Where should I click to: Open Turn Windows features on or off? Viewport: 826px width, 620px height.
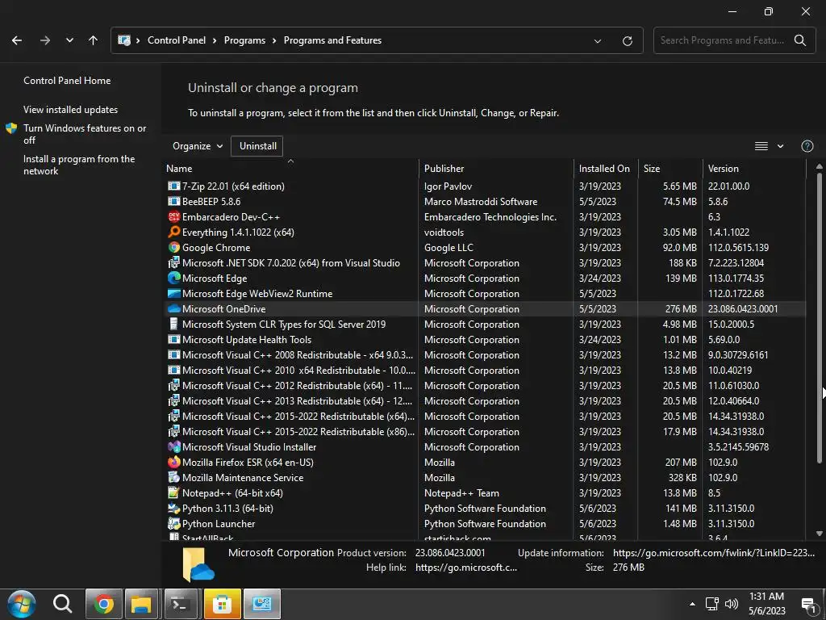click(x=85, y=134)
